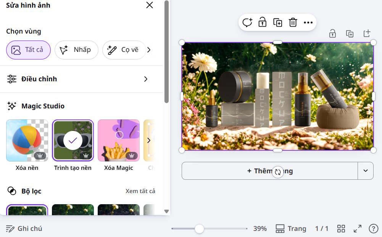Switch to Cọ vẽ brush selection
Viewport: 382px width, 237px height.
(124, 50)
